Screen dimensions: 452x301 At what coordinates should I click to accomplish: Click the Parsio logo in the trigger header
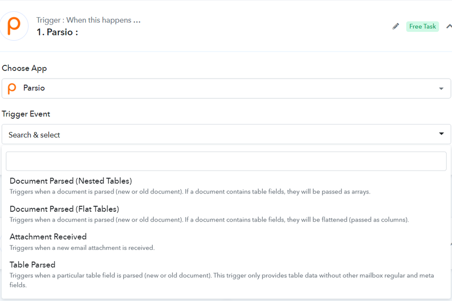(x=14, y=26)
